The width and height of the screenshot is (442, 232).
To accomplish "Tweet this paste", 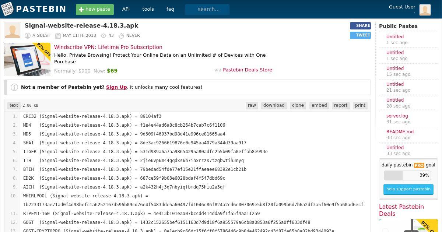I will [360, 35].
